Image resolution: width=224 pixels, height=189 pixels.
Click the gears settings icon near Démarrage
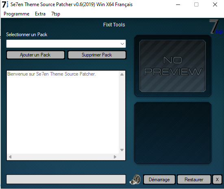tap(135, 180)
